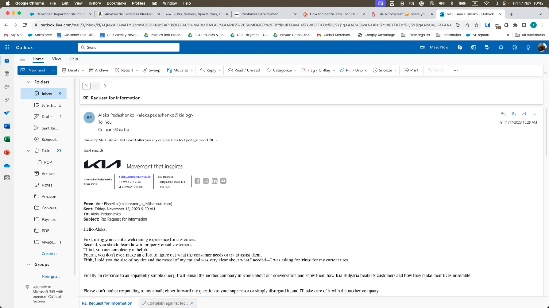Open the Calendar icon in left rail
The image size is (549, 308).
[x=7, y=74]
